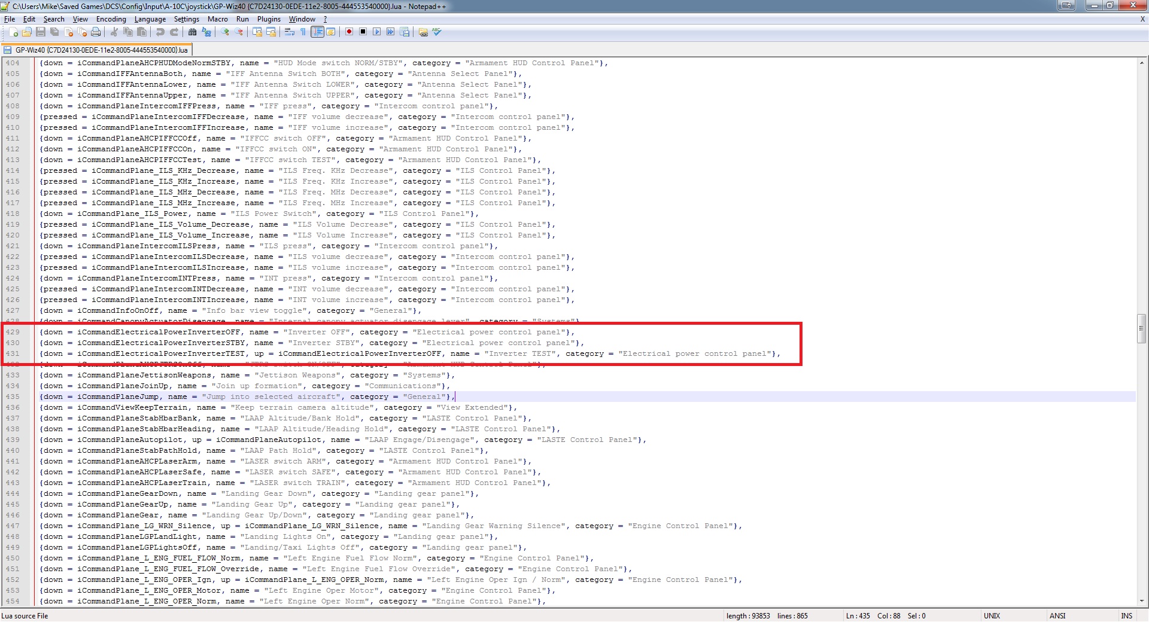Zoom out using the magnifier icon
Image resolution: width=1149 pixels, height=622 pixels.
click(239, 32)
